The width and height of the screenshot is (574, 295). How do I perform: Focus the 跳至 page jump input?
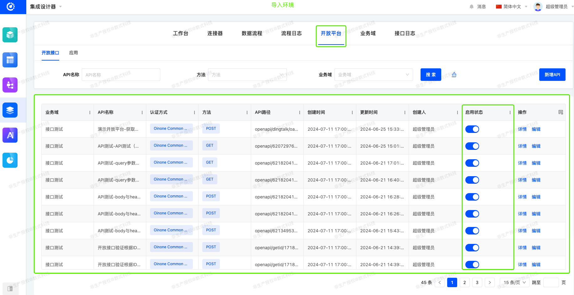(551, 282)
